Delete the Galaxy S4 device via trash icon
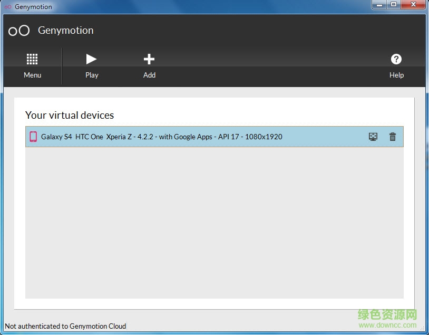The height and width of the screenshot is (335, 429). pyautogui.click(x=392, y=137)
